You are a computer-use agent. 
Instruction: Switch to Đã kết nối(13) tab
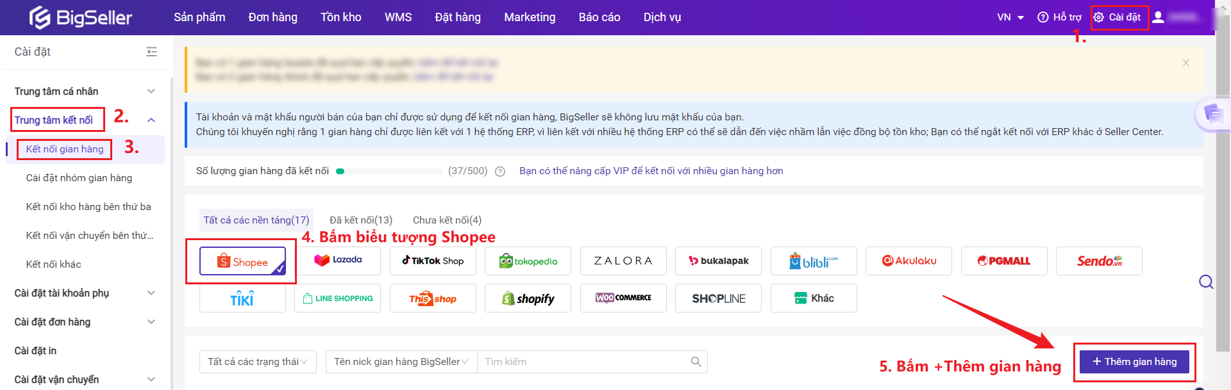pos(360,220)
